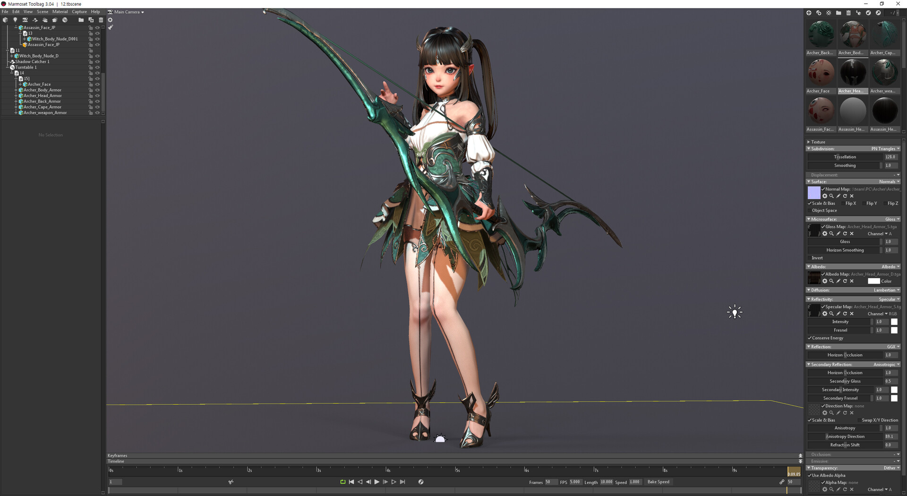Add a new light to the scene
This screenshot has height=496, width=907.
(x=15, y=20)
